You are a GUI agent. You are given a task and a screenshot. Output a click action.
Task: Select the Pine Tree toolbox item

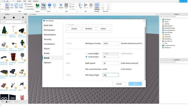click(x=4, y=31)
